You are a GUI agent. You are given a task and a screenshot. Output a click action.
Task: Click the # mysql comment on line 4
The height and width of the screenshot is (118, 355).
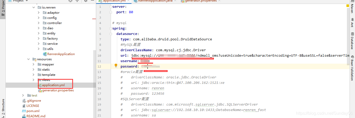[120, 23]
